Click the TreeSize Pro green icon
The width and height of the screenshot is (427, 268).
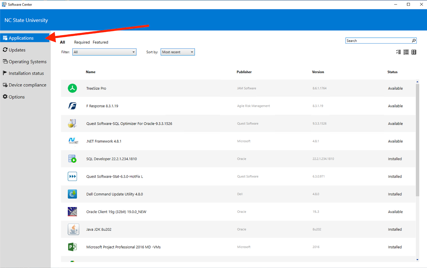pyautogui.click(x=72, y=88)
